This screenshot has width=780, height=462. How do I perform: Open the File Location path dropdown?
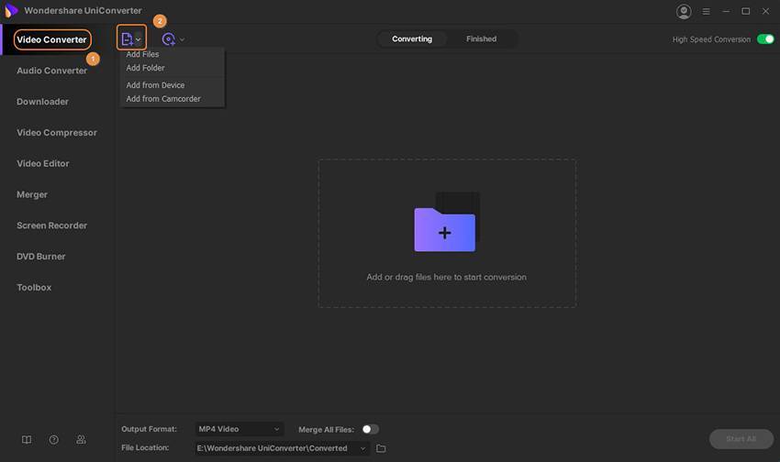[x=363, y=448]
